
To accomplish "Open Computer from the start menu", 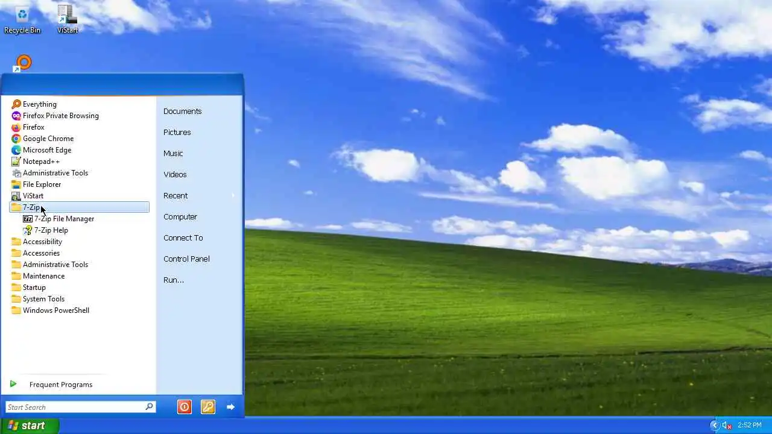I will 180,217.
